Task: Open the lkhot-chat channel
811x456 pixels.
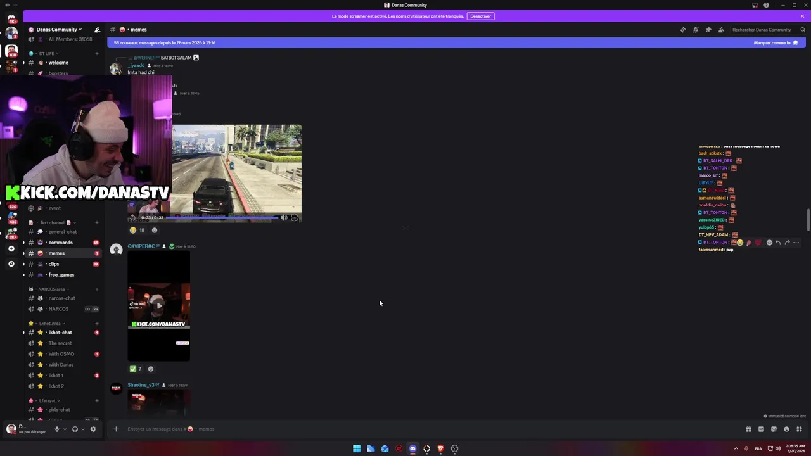Action: click(63, 332)
